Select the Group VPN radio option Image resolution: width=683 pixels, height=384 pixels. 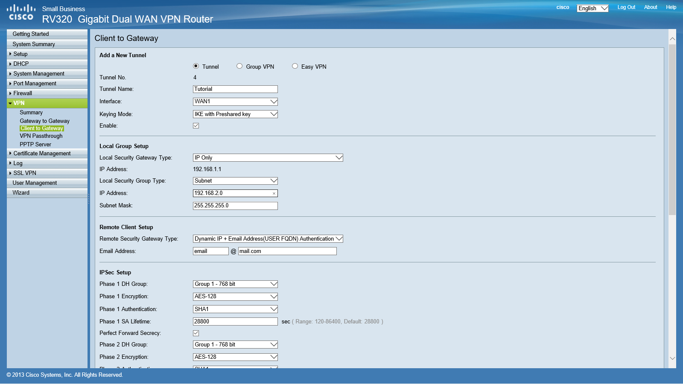(239, 66)
